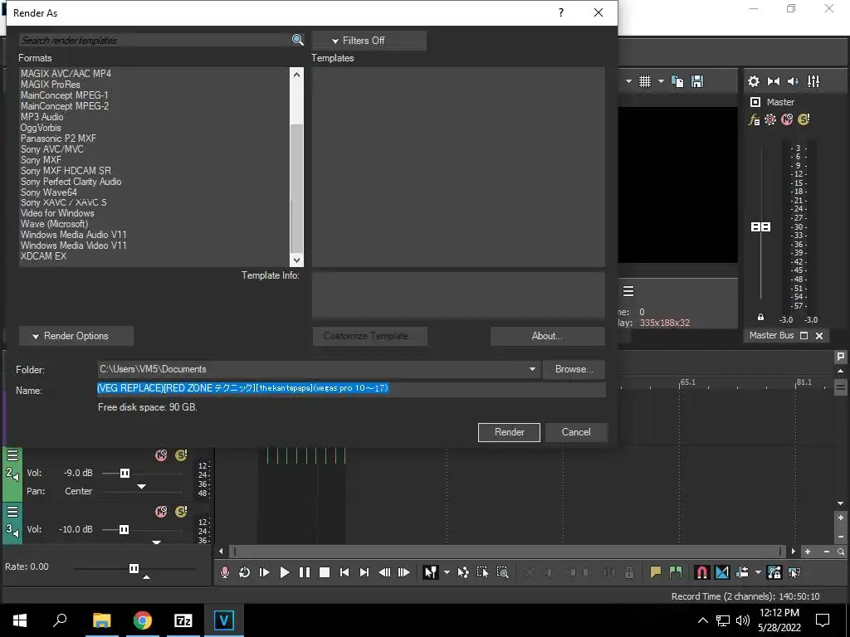Select Sony XAVC / XAVC S format
The width and height of the screenshot is (850, 637).
(63, 202)
